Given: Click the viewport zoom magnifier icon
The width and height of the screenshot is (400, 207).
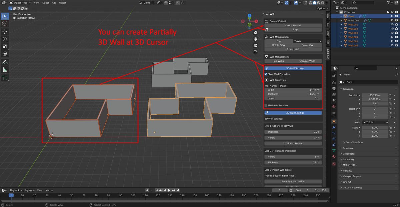Looking at the screenshot, I should 255,33.
